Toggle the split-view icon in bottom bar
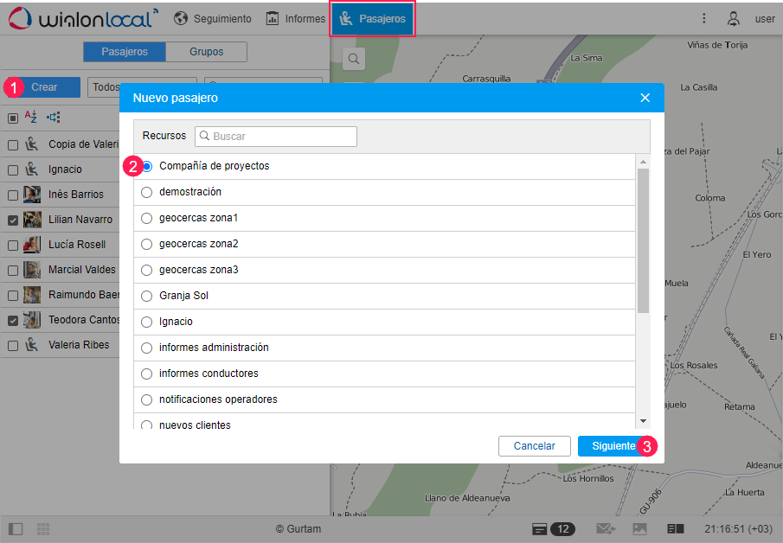 [675, 528]
